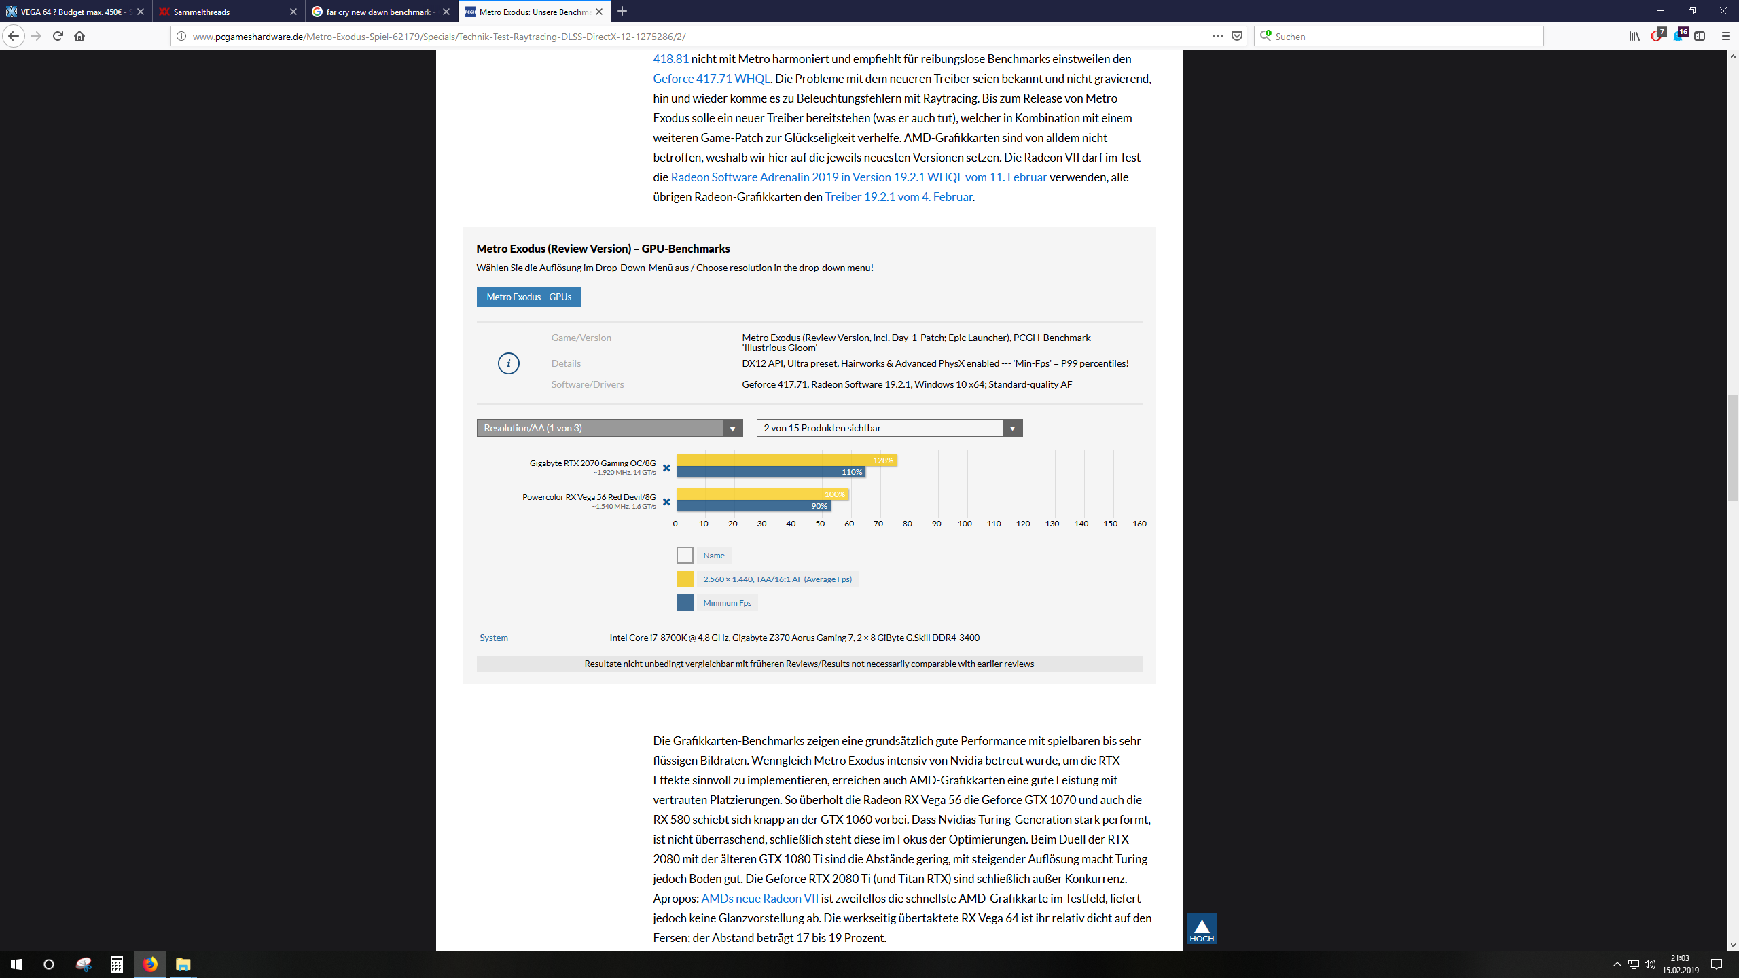Open the browser home page
Viewport: 1739px width, 978px height.
pos(79,36)
